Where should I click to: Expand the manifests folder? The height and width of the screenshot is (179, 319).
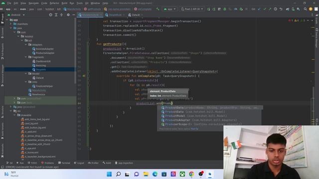[x=11, y=24]
